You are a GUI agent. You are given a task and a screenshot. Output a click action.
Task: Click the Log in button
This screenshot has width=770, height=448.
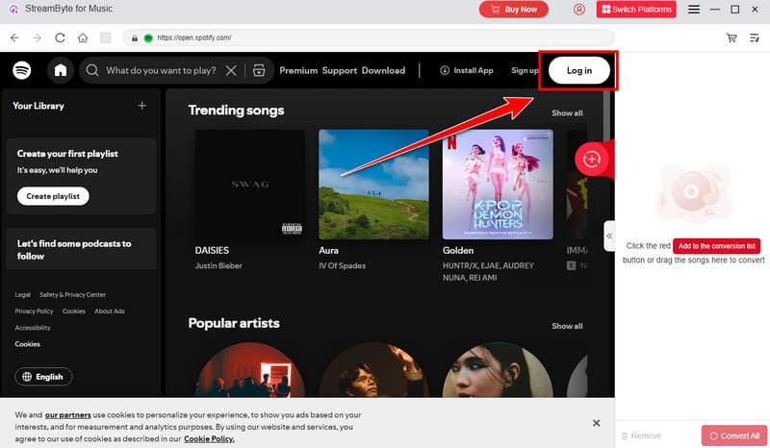(579, 70)
